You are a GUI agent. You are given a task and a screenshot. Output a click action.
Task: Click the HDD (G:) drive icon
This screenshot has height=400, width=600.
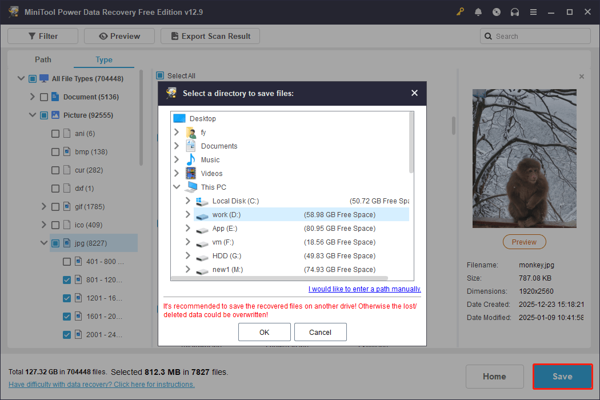click(202, 258)
